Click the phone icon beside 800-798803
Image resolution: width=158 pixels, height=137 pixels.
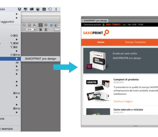coord(104,25)
